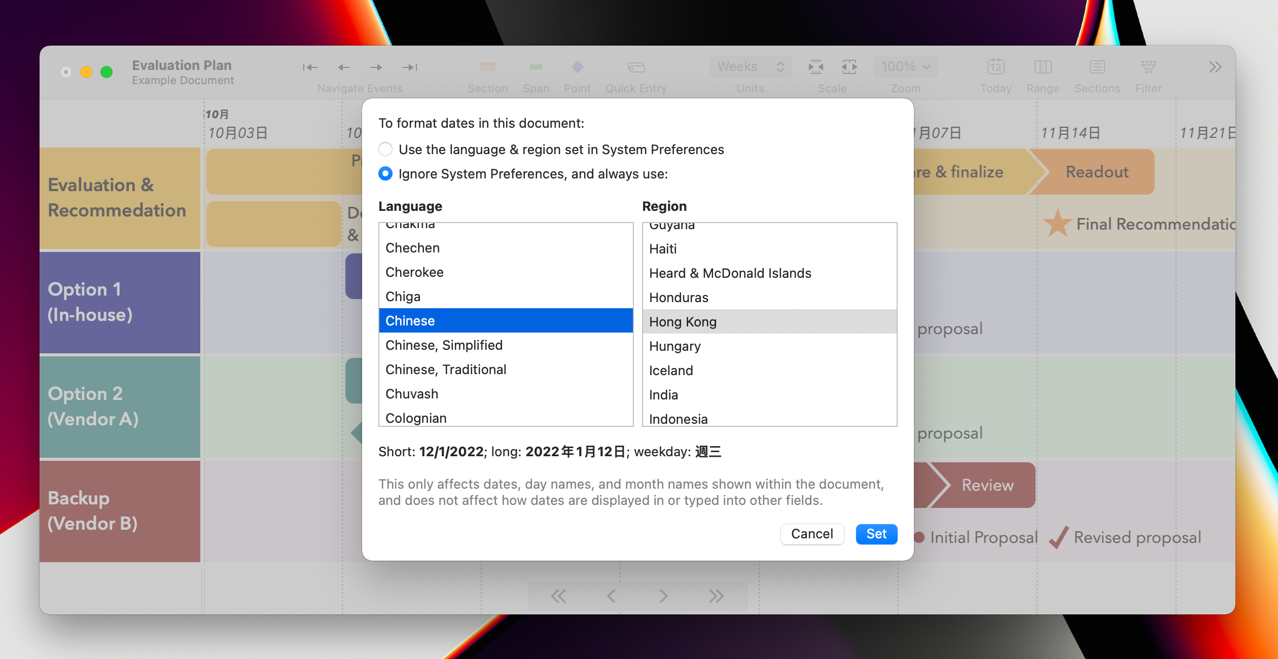This screenshot has height=659, width=1278.
Task: Click the Scale fit icon
Action: pos(816,67)
